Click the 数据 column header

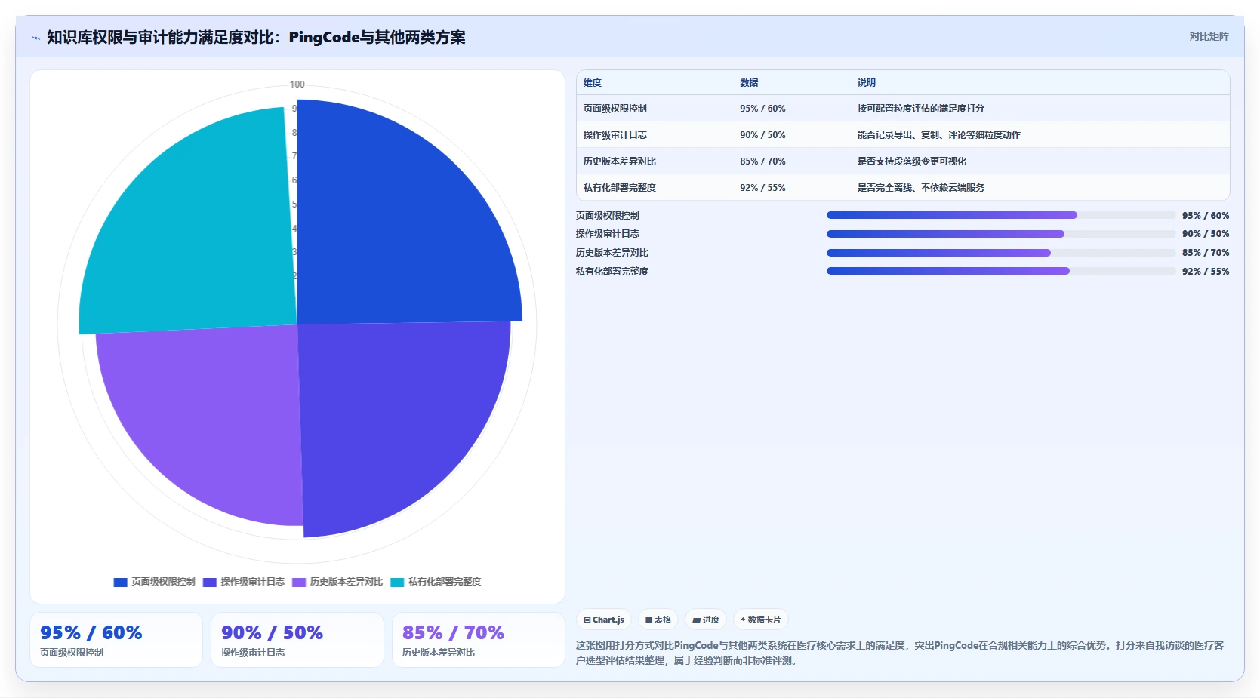pos(749,83)
